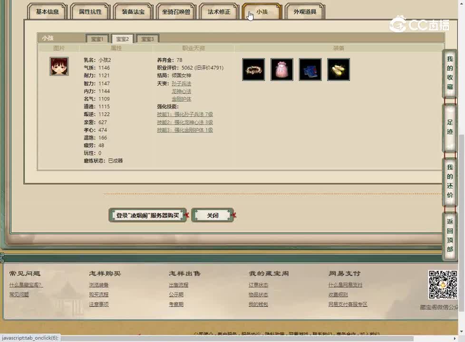The image size is (465, 342).
Task: Open 什么是藏宝阁? in footer
Action: point(27,285)
